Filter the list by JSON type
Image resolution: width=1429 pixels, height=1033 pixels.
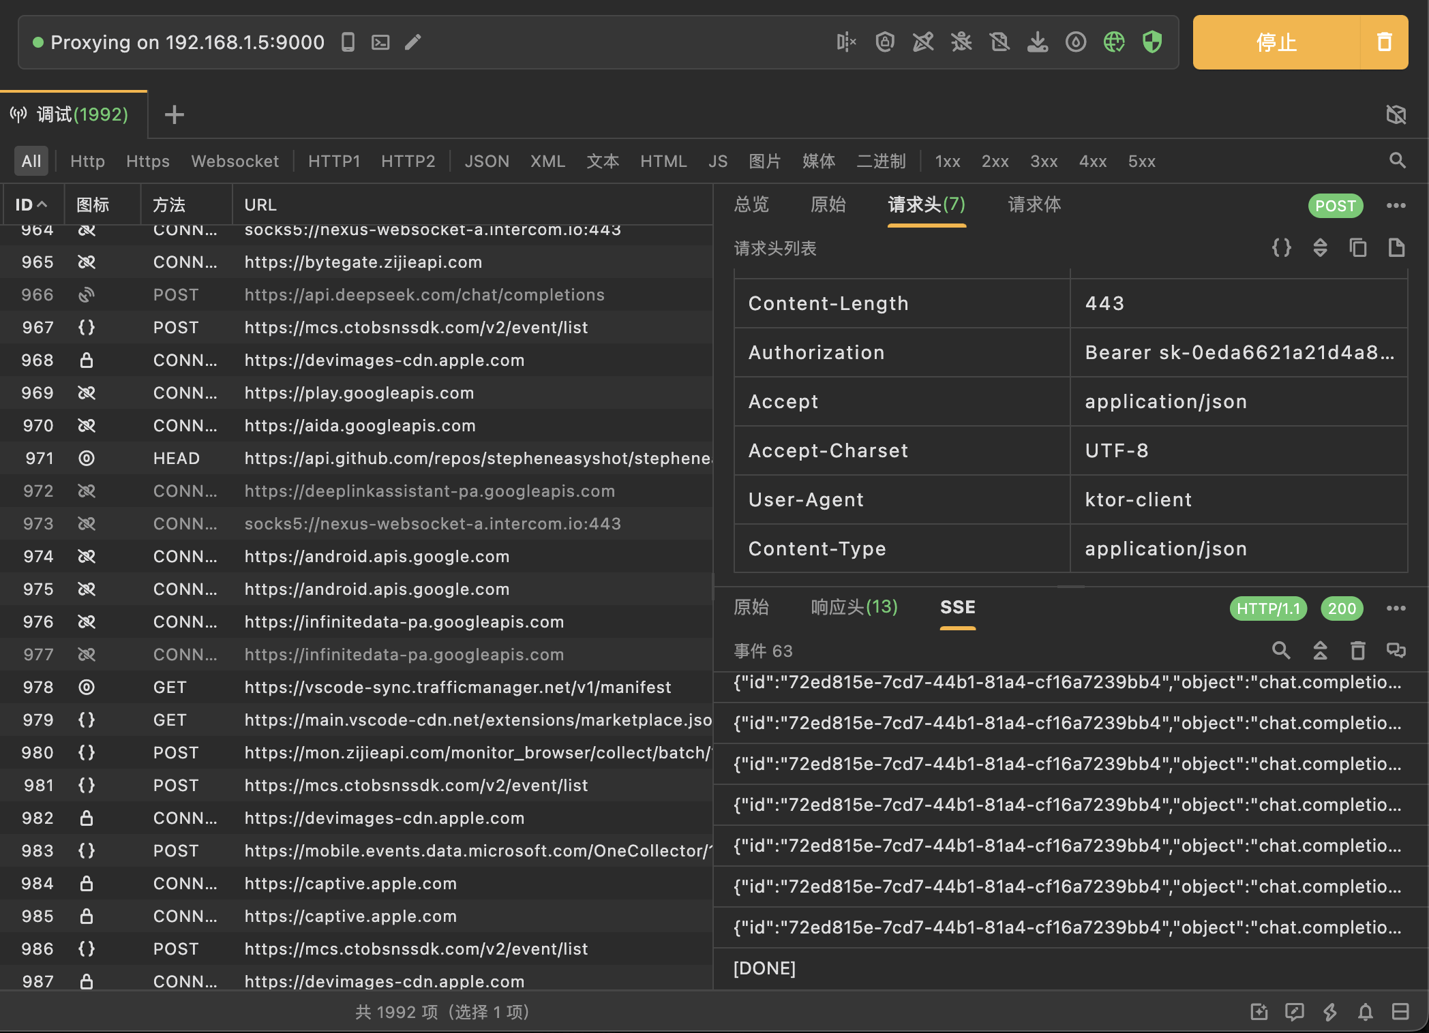tap(487, 161)
